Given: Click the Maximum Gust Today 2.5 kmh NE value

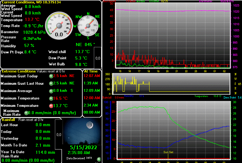Looking at the screenshot, I should (64, 76).
